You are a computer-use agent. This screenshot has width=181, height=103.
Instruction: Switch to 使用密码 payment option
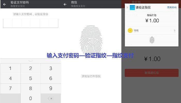(x=172, y=7)
